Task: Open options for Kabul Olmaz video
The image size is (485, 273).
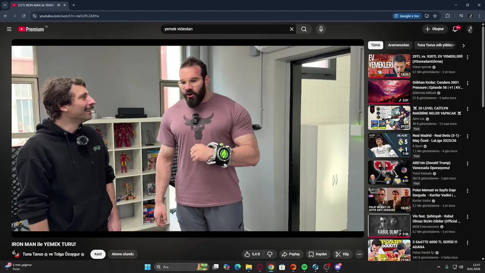Action: (x=467, y=217)
